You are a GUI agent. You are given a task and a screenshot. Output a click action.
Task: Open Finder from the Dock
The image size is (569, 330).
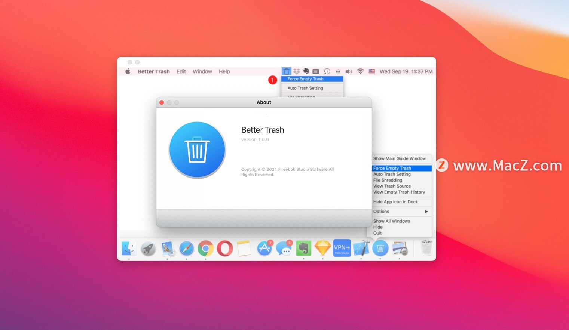[x=129, y=248]
